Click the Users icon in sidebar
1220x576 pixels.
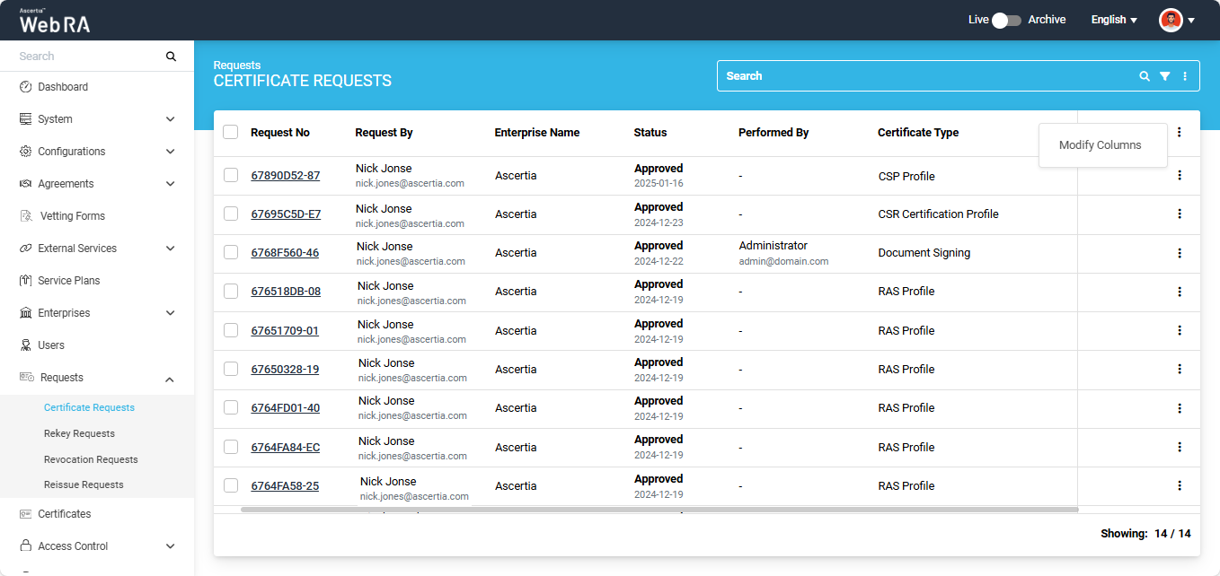[25, 345]
